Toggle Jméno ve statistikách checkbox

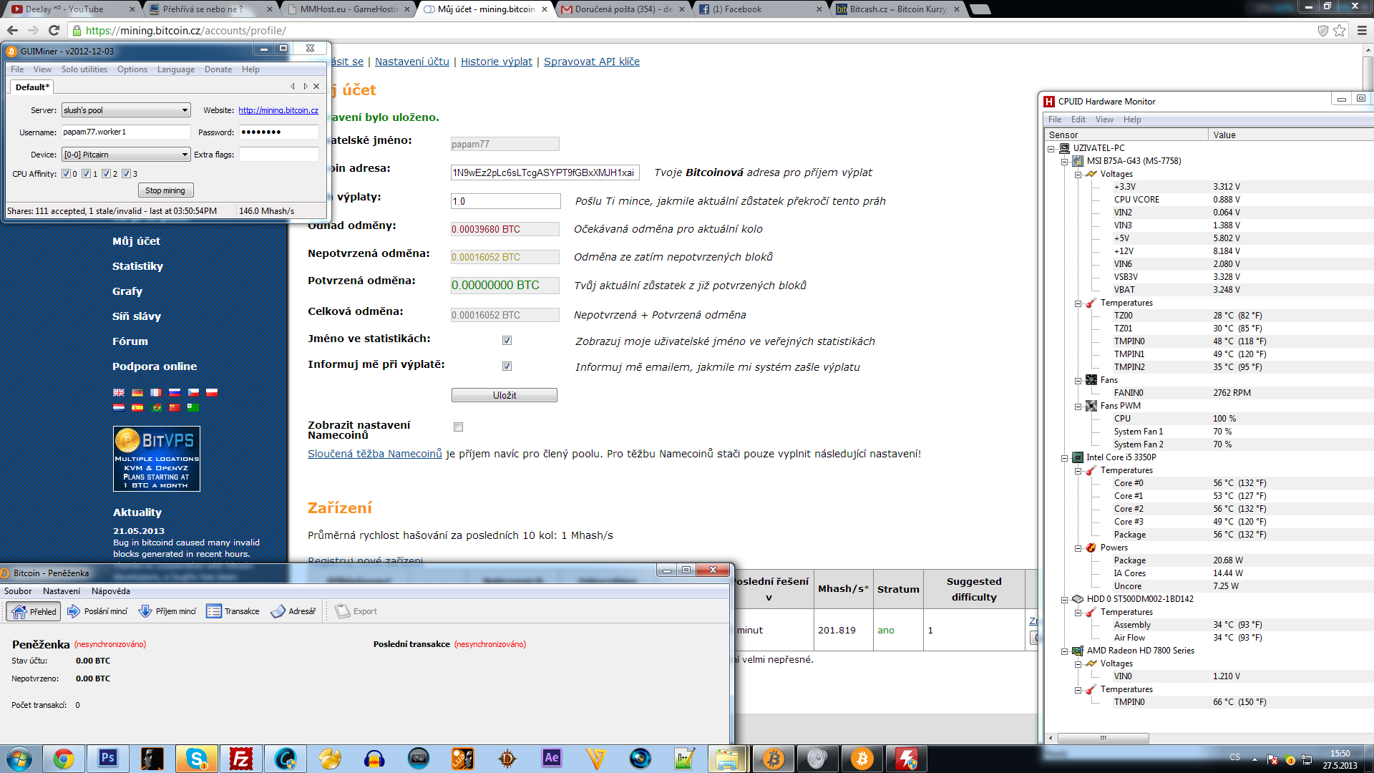pos(507,341)
